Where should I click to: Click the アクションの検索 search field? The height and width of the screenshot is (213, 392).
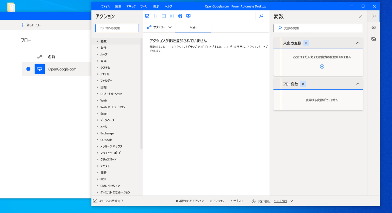[117, 28]
